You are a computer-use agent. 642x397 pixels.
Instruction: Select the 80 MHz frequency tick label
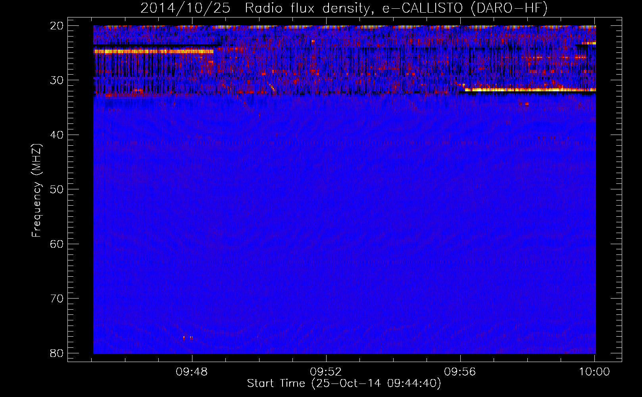tap(57, 353)
